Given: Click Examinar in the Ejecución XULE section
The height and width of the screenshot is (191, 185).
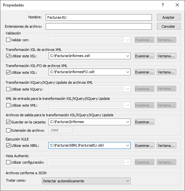Looking at the screenshot, I should (144, 146).
